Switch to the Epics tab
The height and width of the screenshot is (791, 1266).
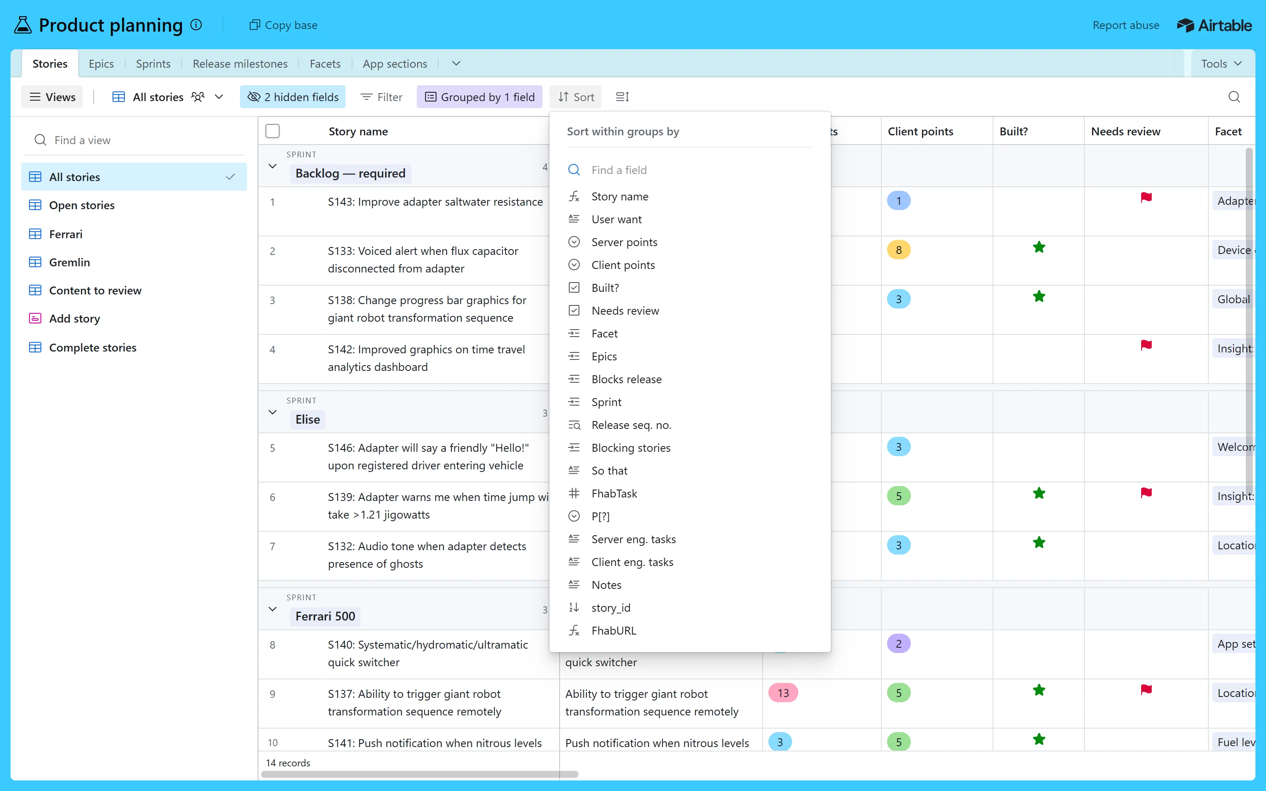(101, 63)
